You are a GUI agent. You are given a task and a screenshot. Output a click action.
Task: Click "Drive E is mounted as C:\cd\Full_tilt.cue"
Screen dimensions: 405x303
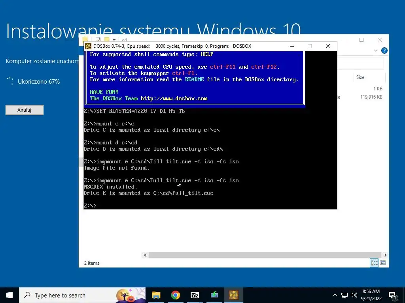(x=149, y=193)
